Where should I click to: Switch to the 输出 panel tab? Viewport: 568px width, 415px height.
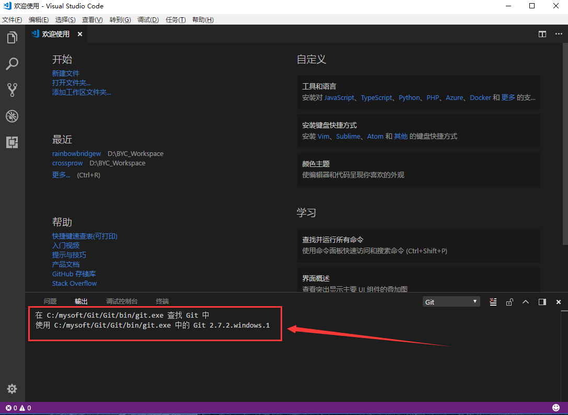click(81, 301)
